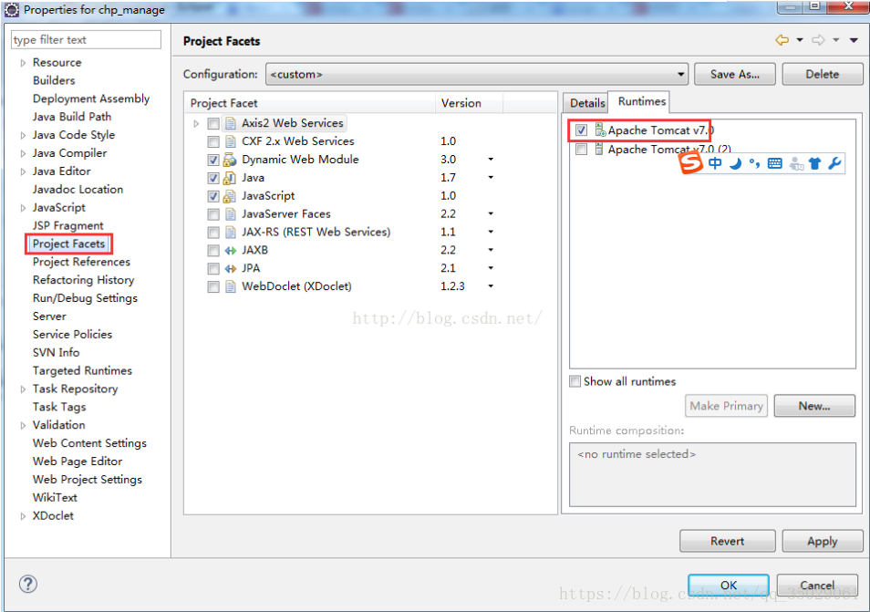The image size is (870, 612).
Task: Check the CXF 2.x Web Services facet
Action: tap(213, 141)
